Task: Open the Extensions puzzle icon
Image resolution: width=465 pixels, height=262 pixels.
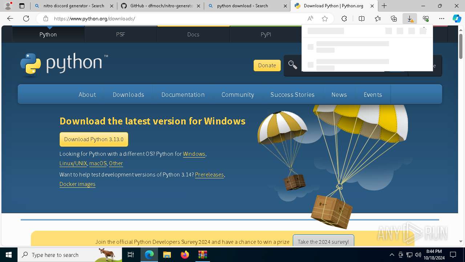Action: [x=344, y=19]
